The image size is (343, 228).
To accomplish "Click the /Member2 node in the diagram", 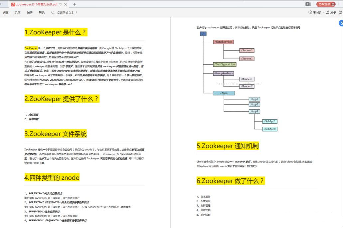I will pyautogui.click(x=247, y=86).
